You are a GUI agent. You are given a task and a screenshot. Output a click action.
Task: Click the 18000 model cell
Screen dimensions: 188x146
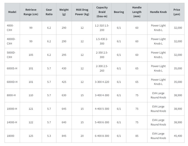click(x=12, y=136)
